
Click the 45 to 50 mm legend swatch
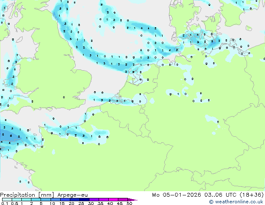(123, 200)
